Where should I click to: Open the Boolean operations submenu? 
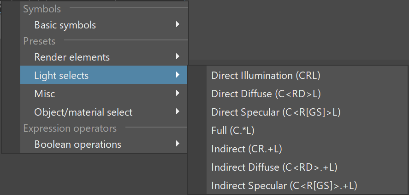104,144
